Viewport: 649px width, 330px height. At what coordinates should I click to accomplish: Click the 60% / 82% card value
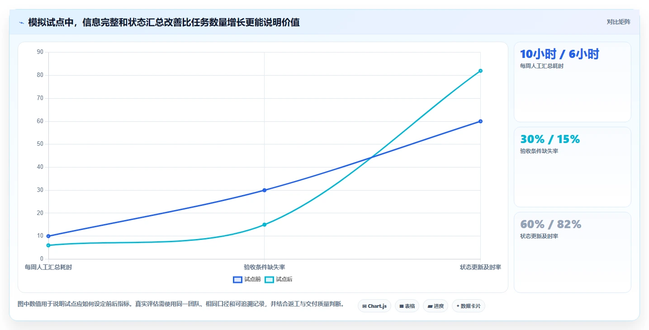551,225
